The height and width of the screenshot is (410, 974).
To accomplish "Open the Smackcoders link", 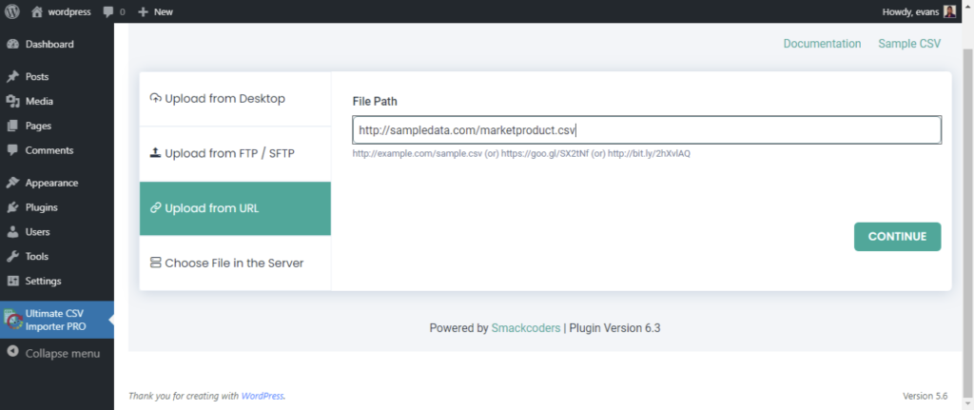I will (x=525, y=328).
